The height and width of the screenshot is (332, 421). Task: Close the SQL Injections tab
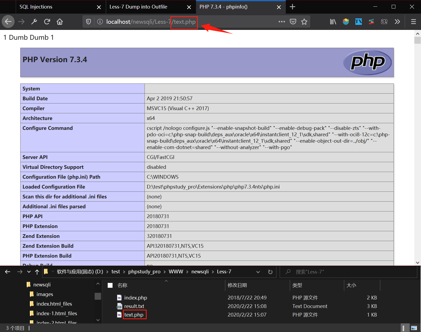pos(99,7)
